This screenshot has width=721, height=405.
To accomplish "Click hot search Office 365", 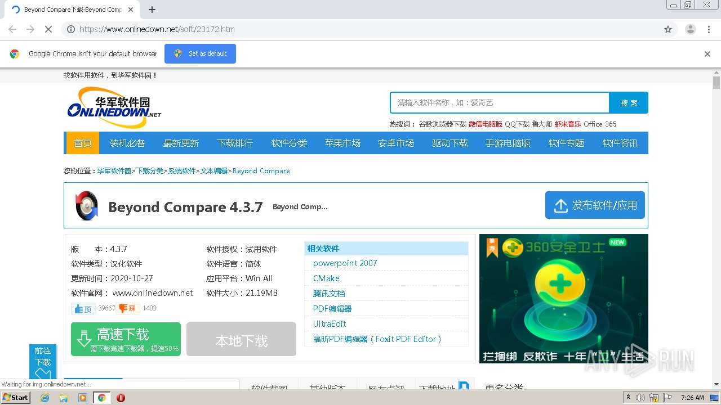I will (600, 124).
